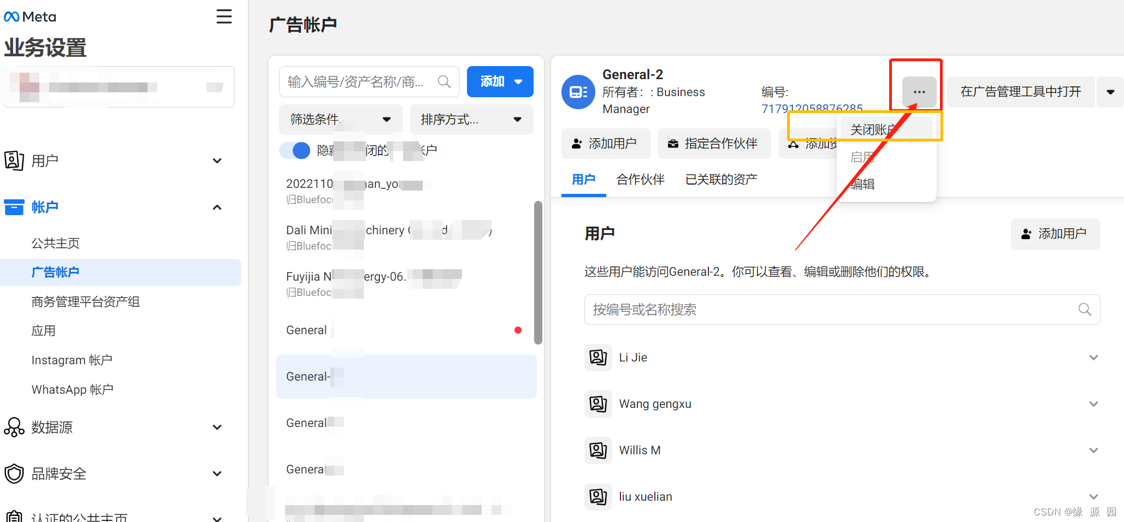Expand Willis M's permissions row
This screenshot has width=1124, height=522.
coord(1093,450)
